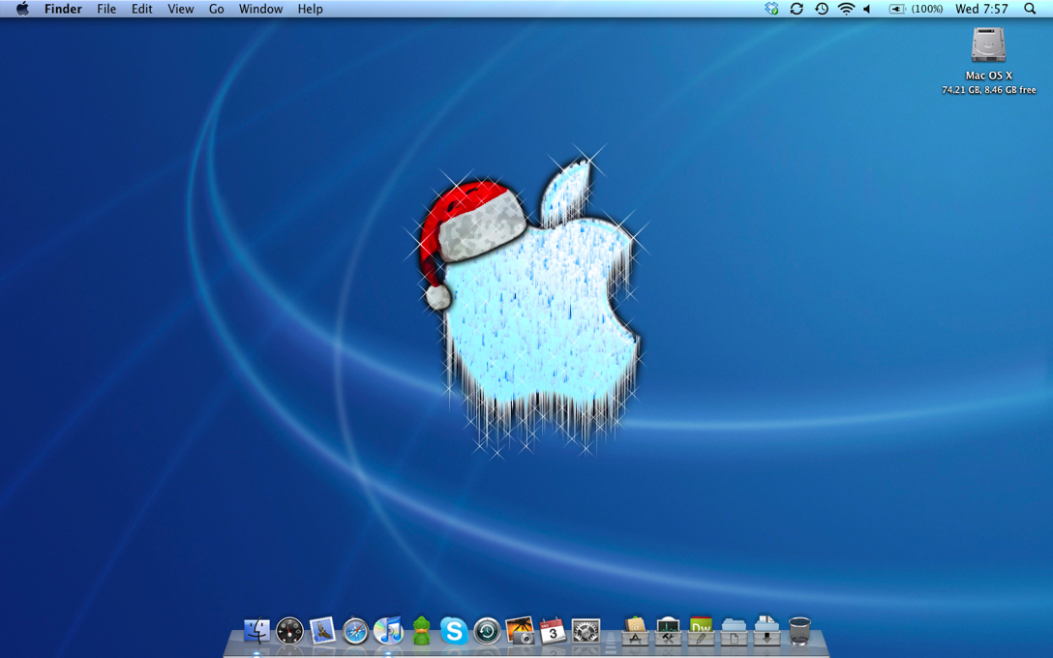The height and width of the screenshot is (658, 1053).
Task: Select the Mac OS X hard drive icon
Action: (x=988, y=45)
